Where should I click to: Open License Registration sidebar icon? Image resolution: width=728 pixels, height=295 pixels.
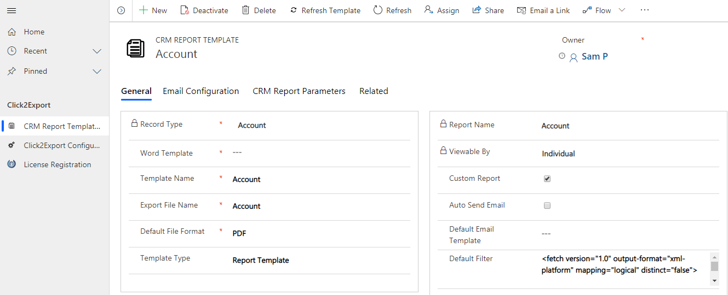point(12,164)
